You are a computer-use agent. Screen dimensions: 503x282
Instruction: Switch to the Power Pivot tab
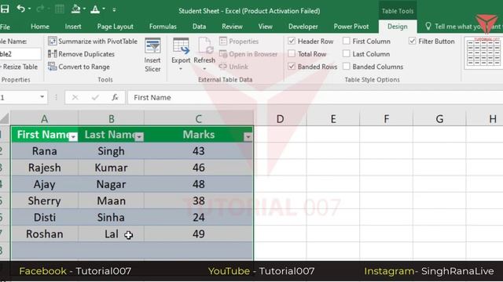coord(351,27)
